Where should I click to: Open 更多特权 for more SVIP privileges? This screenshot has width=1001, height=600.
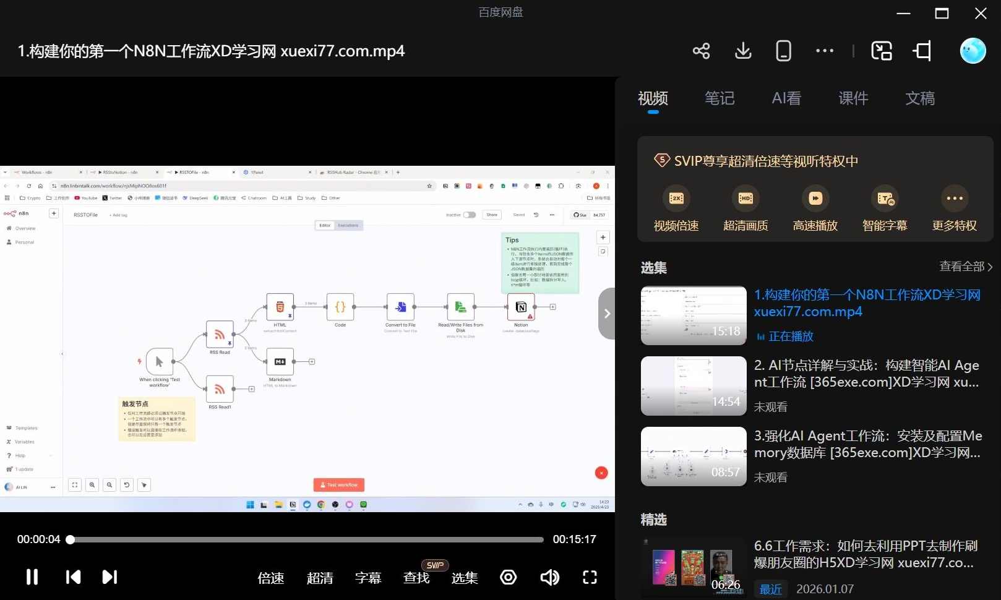pos(954,207)
